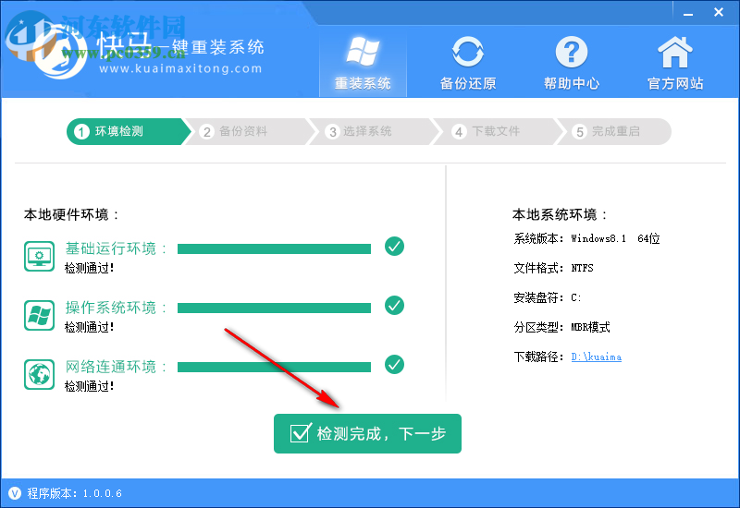Minimize the window
740x508 pixels.
tap(688, 13)
